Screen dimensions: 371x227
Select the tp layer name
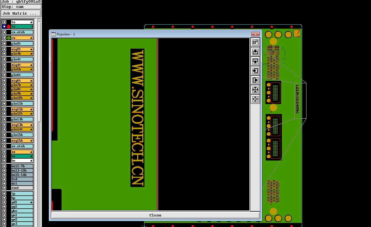pos(22,193)
